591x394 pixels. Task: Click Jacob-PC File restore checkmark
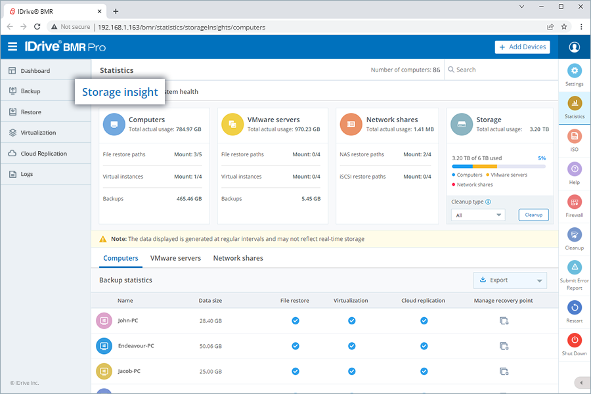pos(295,372)
